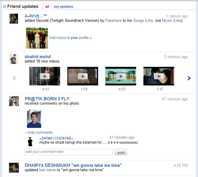198x177 pixels.
Task: Click the previous videos left arrow
Action: tap(14, 78)
